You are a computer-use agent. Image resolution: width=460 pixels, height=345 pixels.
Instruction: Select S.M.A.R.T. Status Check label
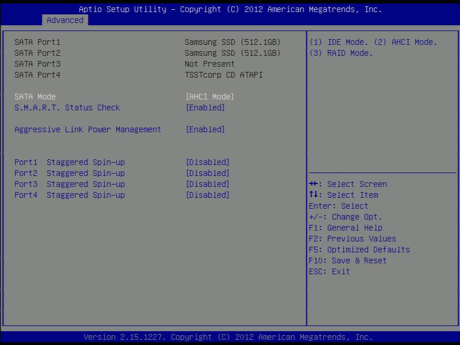tap(67, 108)
